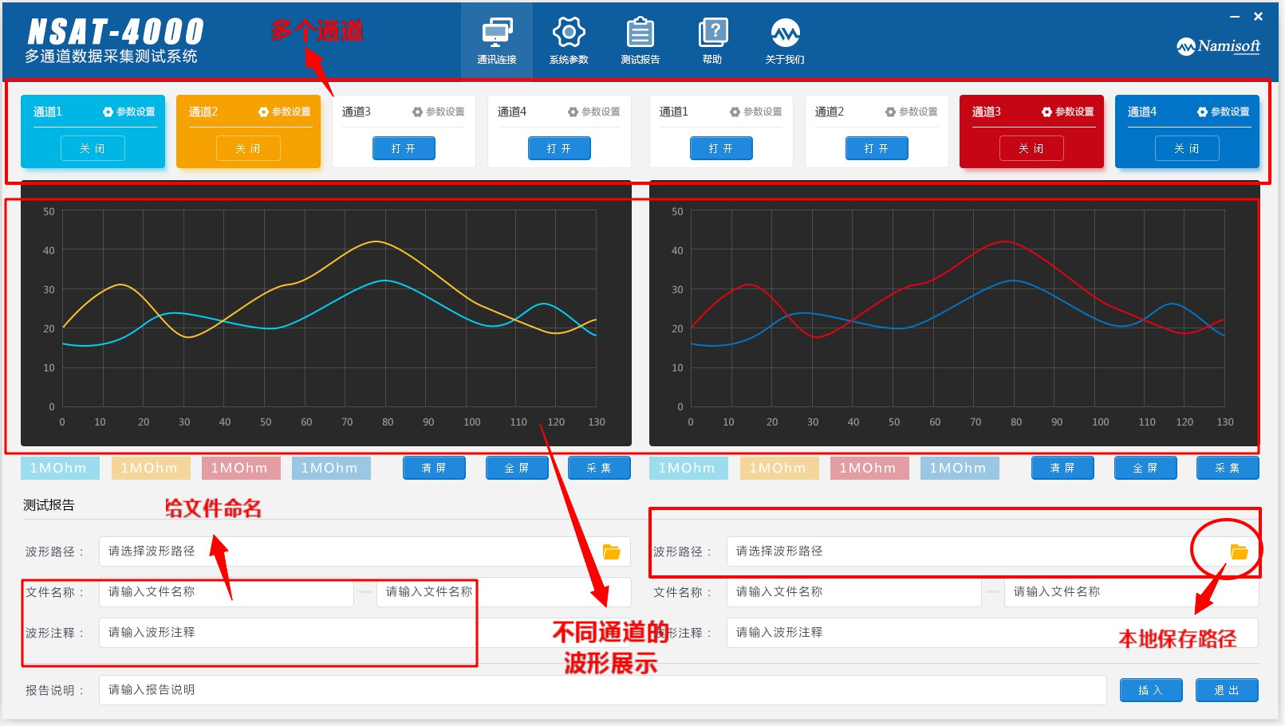Click 采集 button under left chart
The height and width of the screenshot is (726, 1285).
599,468
